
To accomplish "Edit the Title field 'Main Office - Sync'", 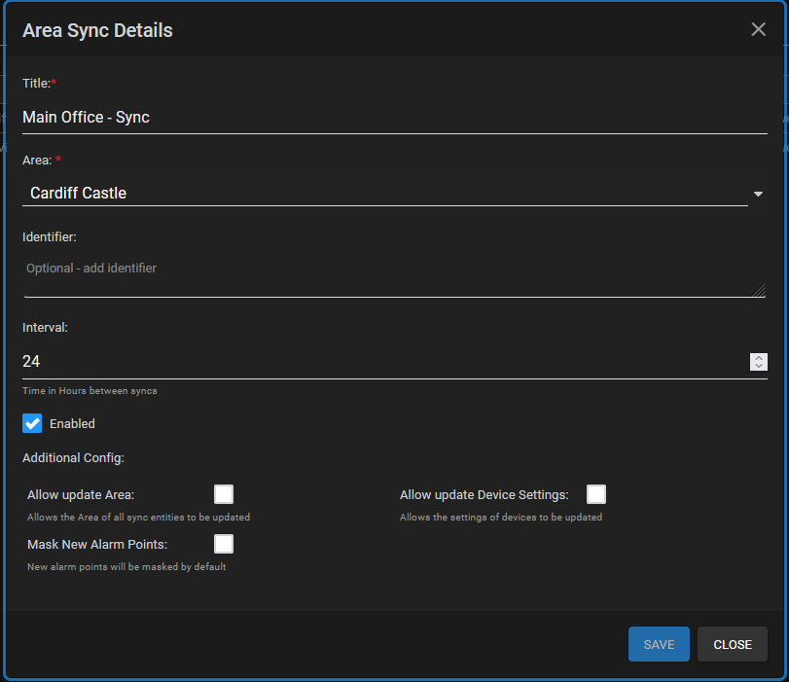I will (395, 118).
